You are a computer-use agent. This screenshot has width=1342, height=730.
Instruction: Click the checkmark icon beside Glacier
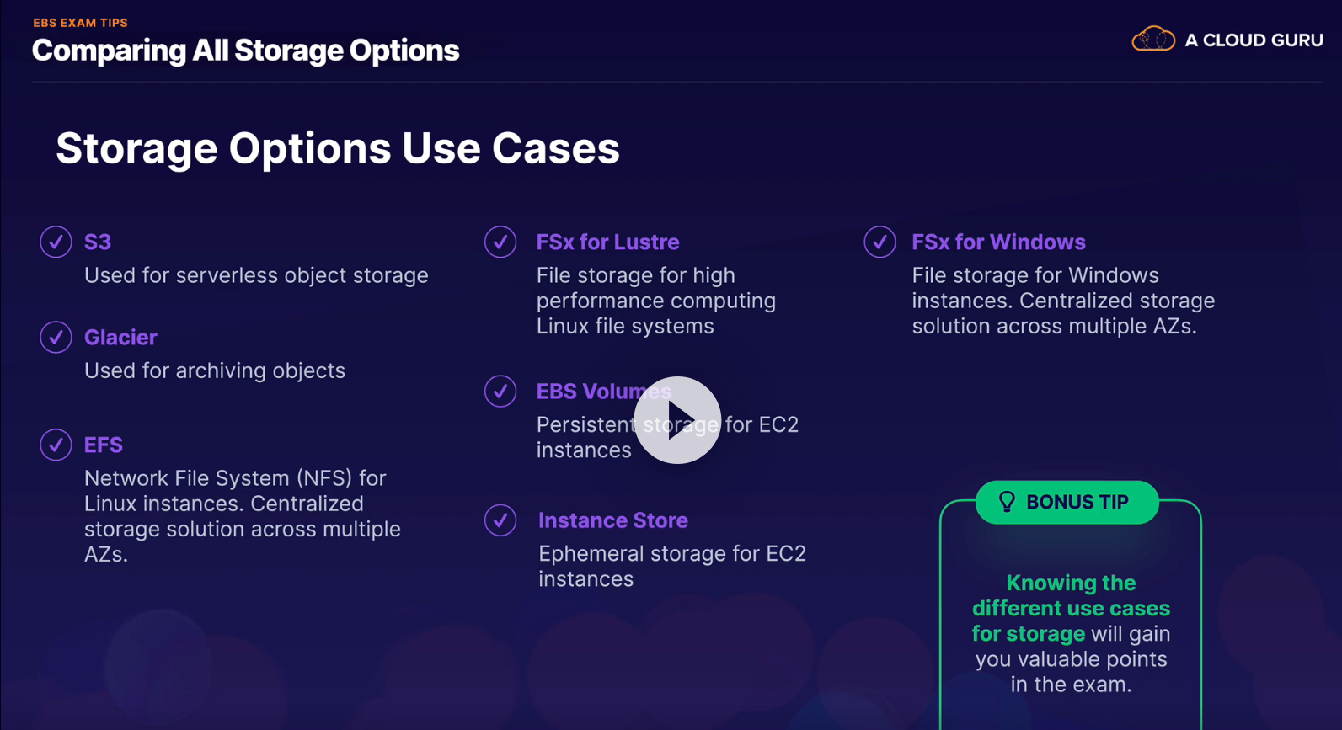(x=56, y=337)
